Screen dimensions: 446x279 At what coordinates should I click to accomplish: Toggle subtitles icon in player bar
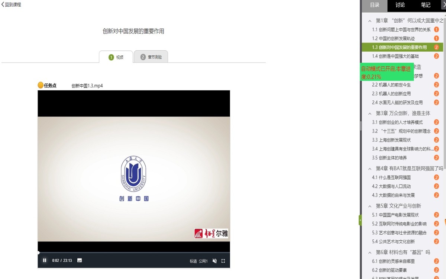[x=79, y=260]
